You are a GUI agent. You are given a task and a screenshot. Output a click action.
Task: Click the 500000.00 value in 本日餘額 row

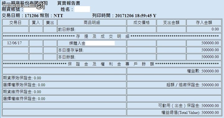[x=210, y=57]
